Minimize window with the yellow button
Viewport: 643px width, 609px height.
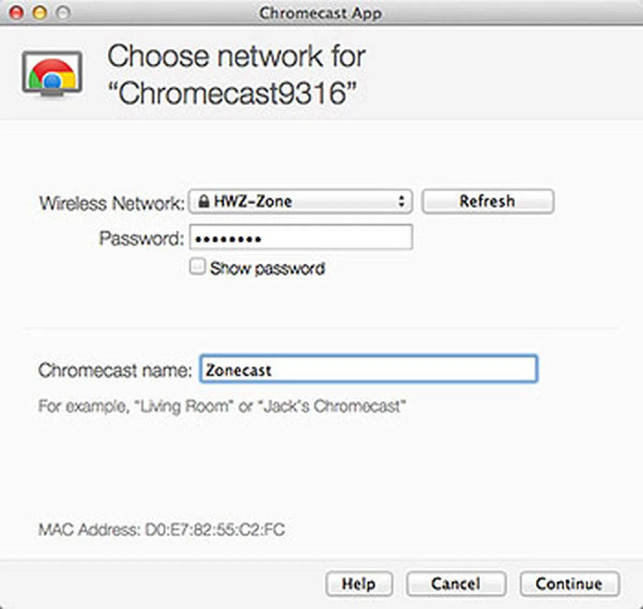coord(40,12)
